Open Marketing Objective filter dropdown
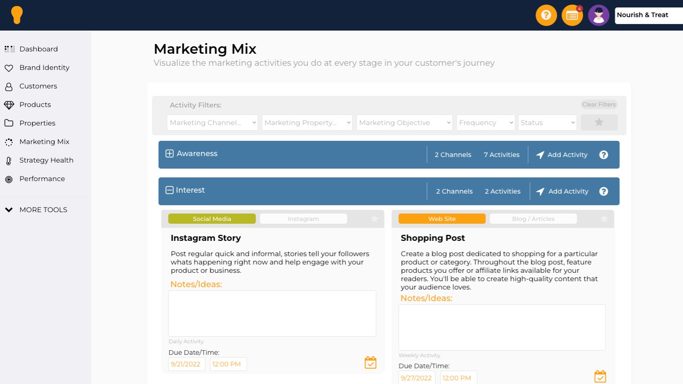 [x=404, y=122]
